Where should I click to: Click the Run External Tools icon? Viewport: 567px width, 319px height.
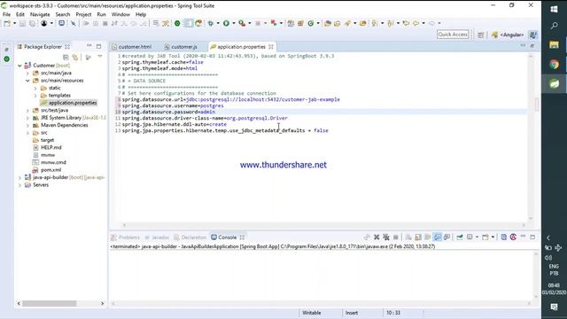pos(242,24)
